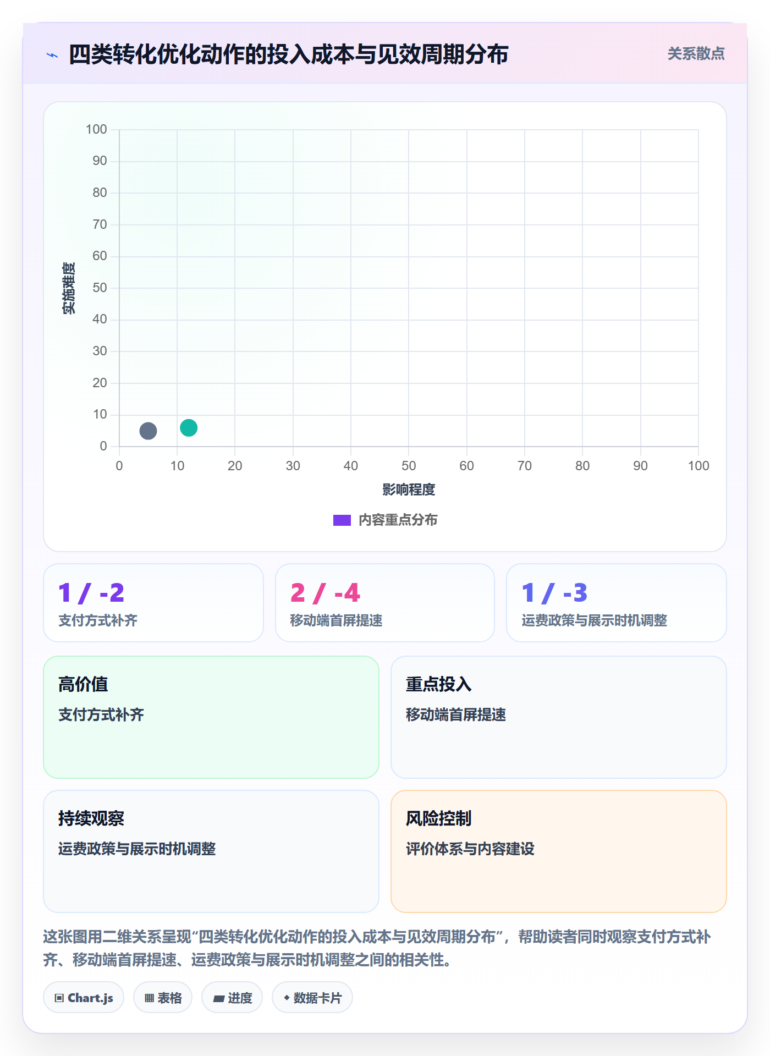Click the 数据卡片 tag chip
Viewport: 770px width, 1056px height.
point(312,998)
